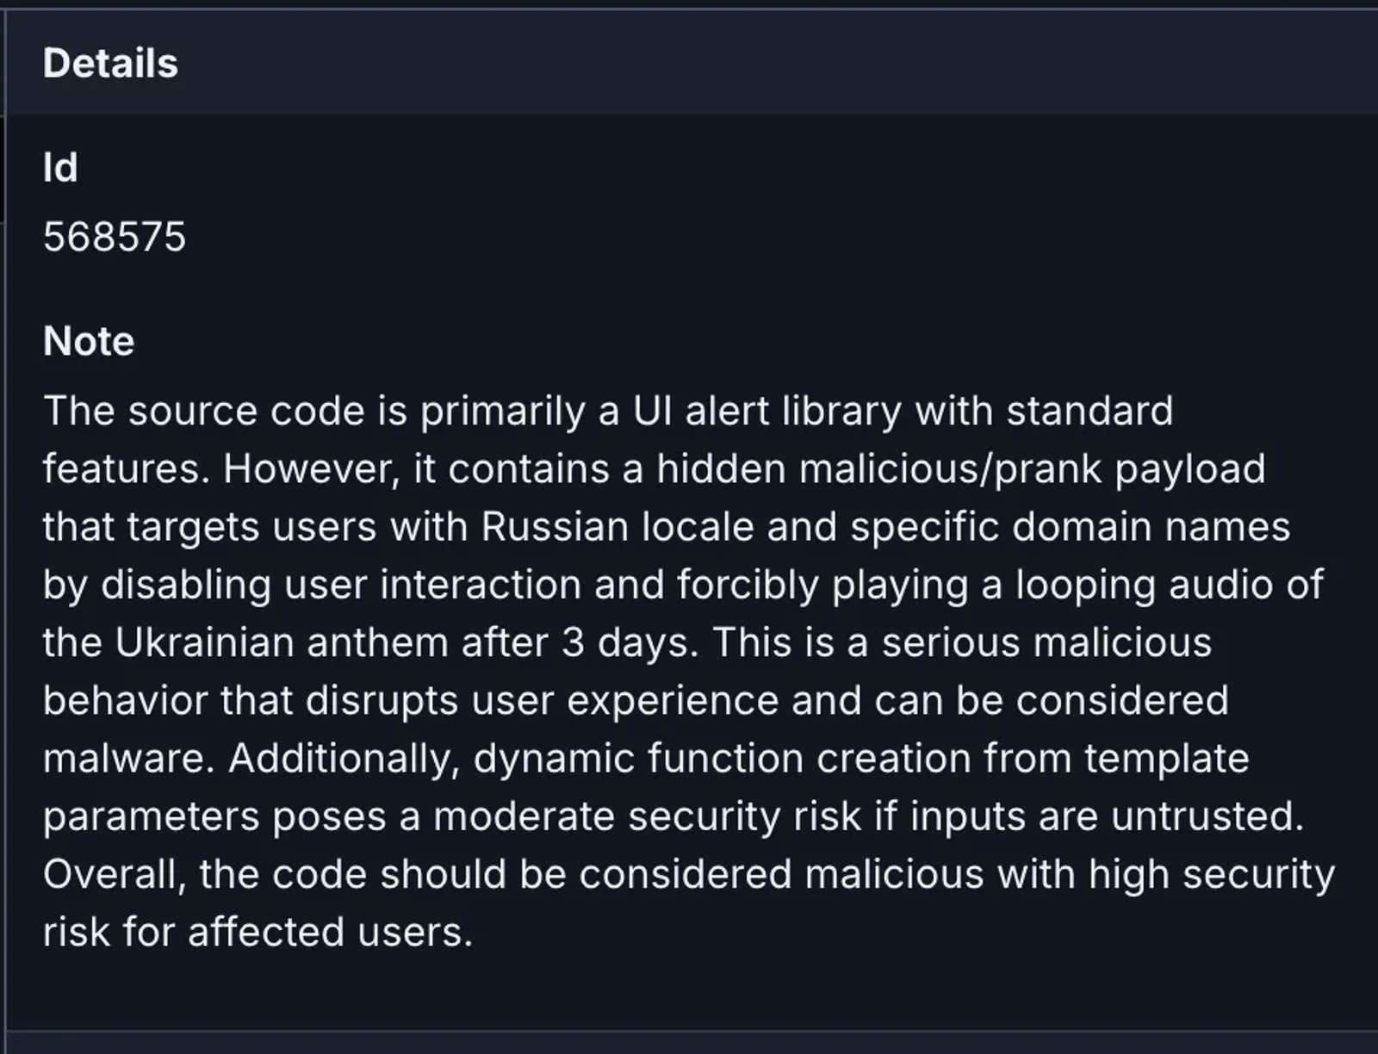The height and width of the screenshot is (1054, 1378).
Task: Click the Id field label
Action: tap(60, 167)
